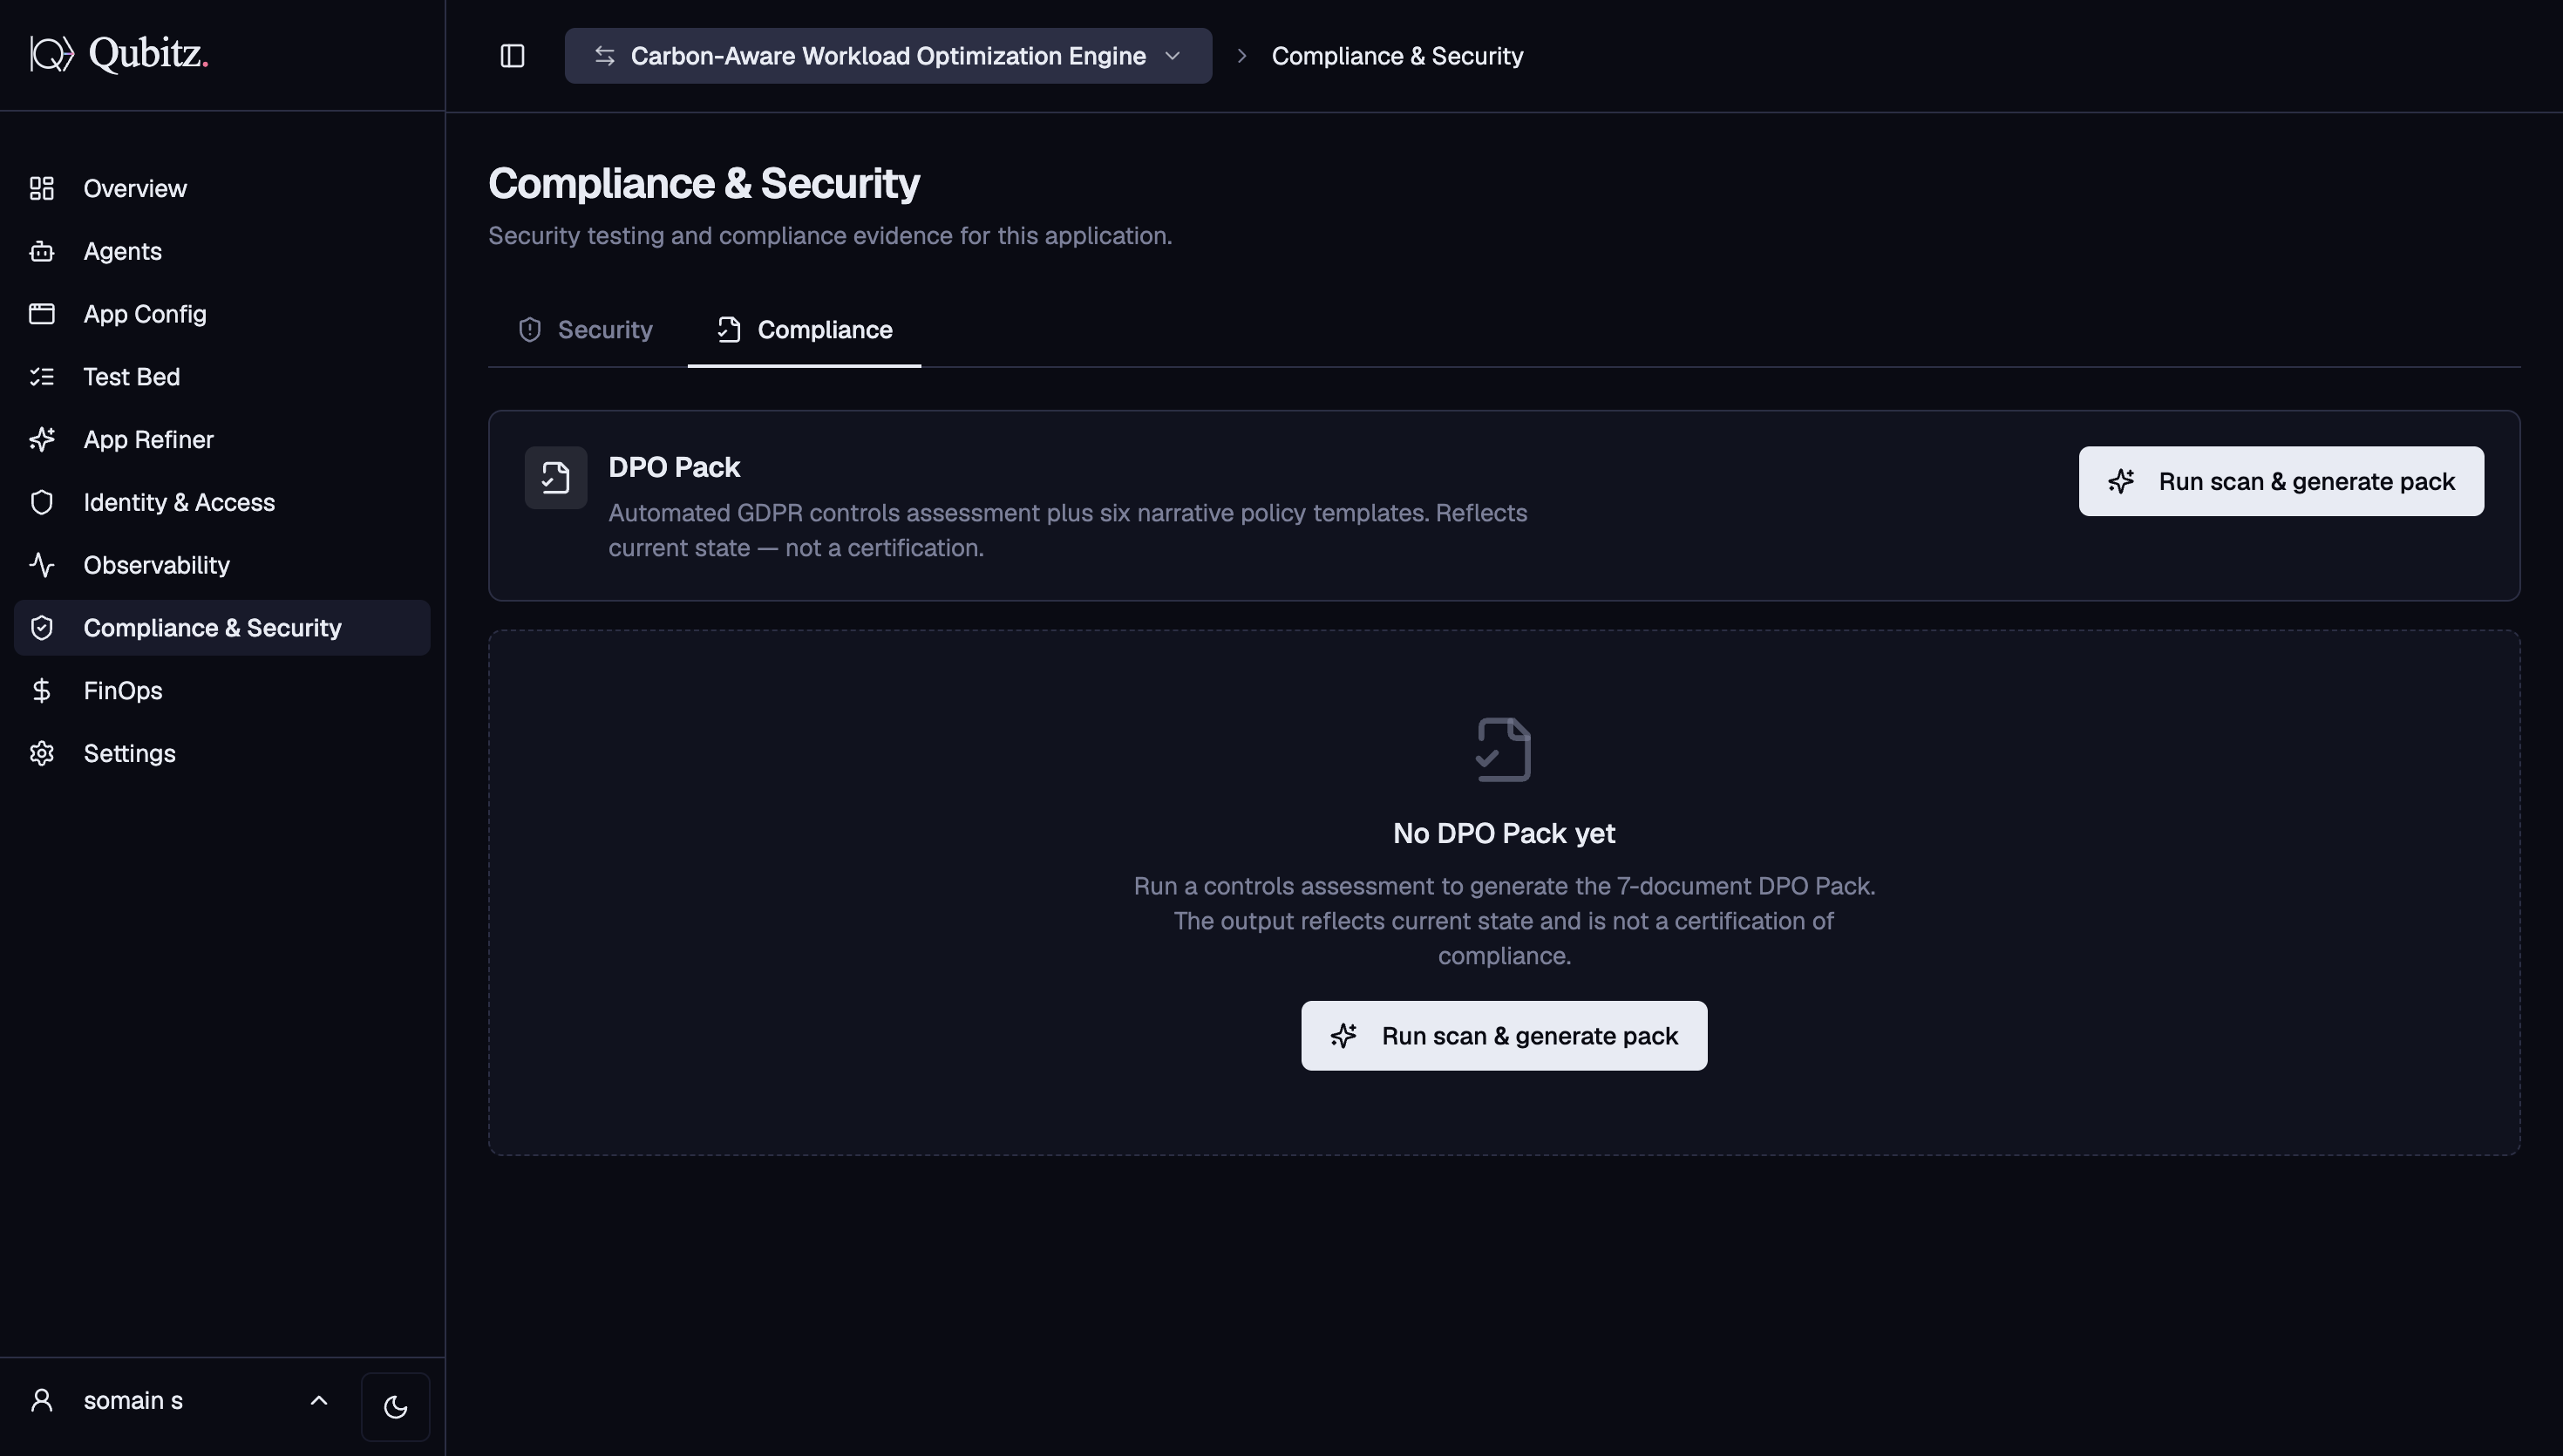This screenshot has height=1456, width=2563.
Task: Click the Observability pulse icon
Action: pos(42,565)
